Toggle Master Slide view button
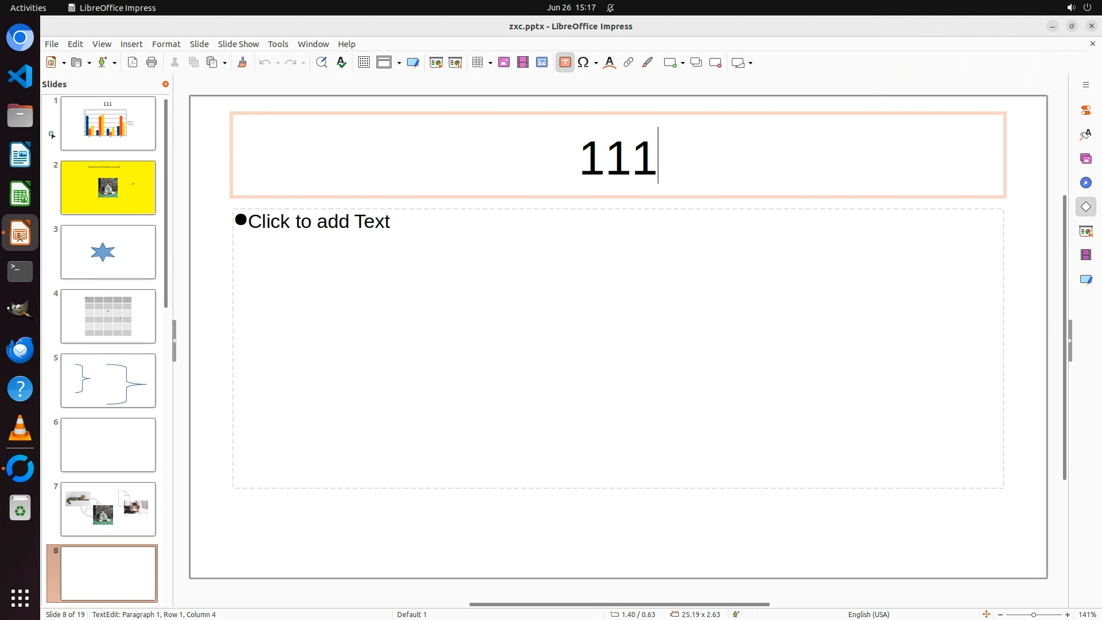The image size is (1102, 620). coord(413,63)
